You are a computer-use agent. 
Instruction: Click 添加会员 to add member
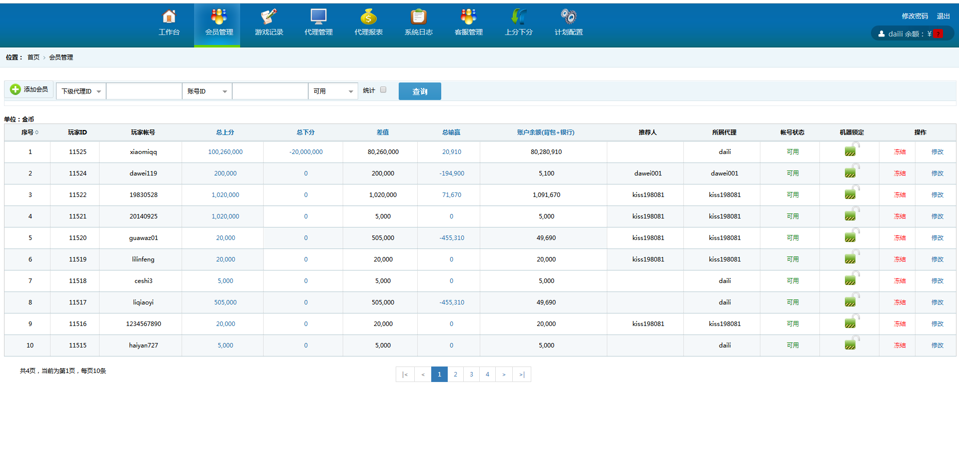[30, 89]
